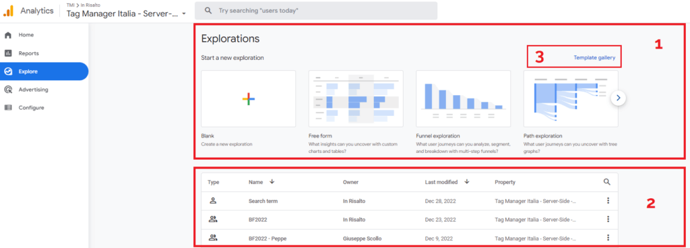Viewport: 690px width, 248px height.
Task: Click the Owner column header
Action: (350, 182)
